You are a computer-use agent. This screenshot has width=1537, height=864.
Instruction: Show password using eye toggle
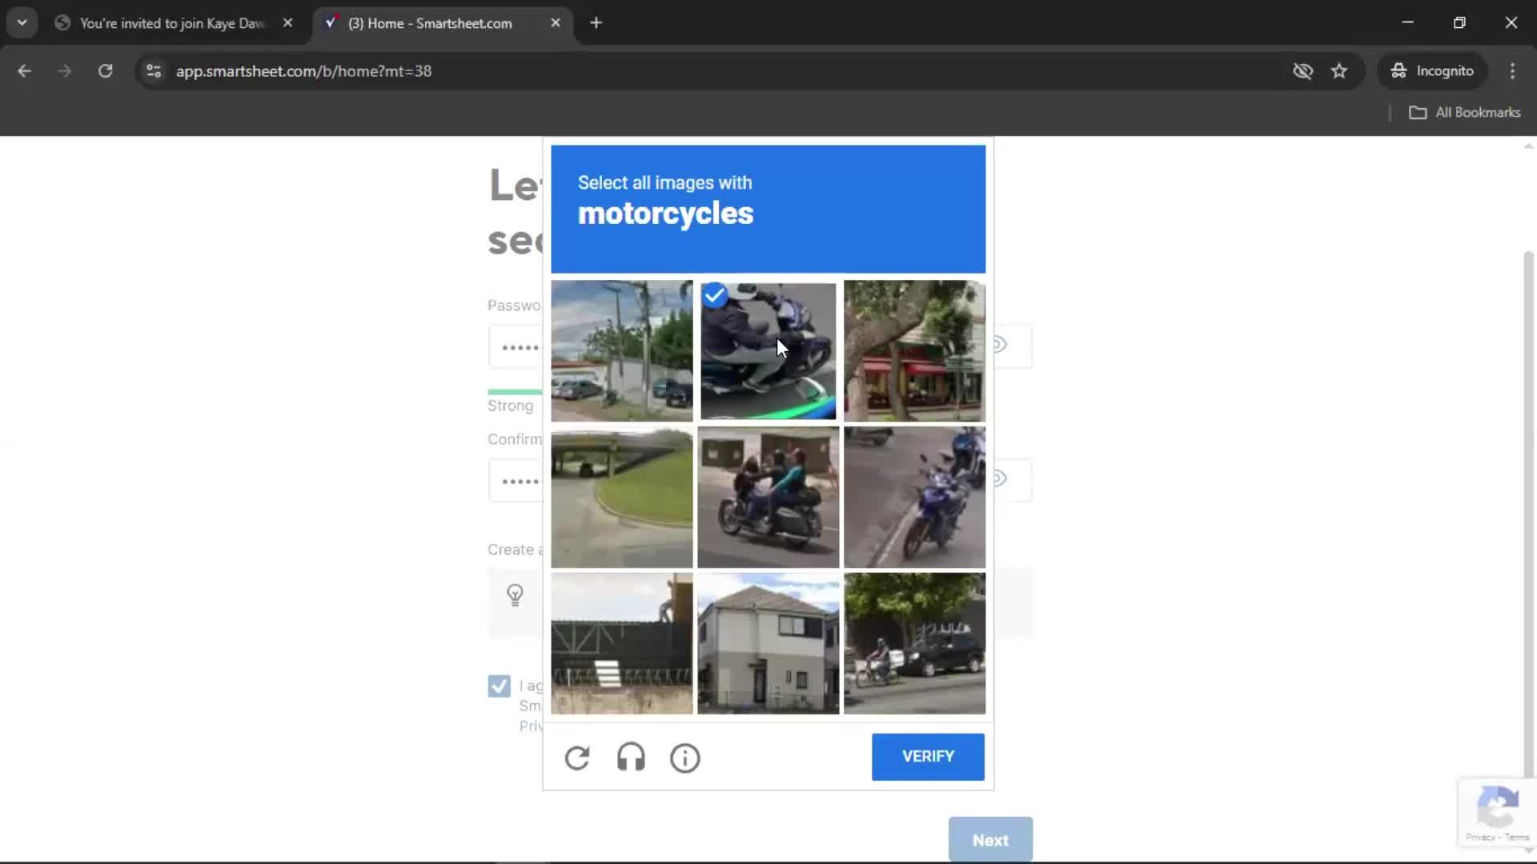coord(999,345)
